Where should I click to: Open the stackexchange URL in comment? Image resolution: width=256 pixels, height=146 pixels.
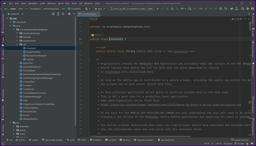point(171,104)
